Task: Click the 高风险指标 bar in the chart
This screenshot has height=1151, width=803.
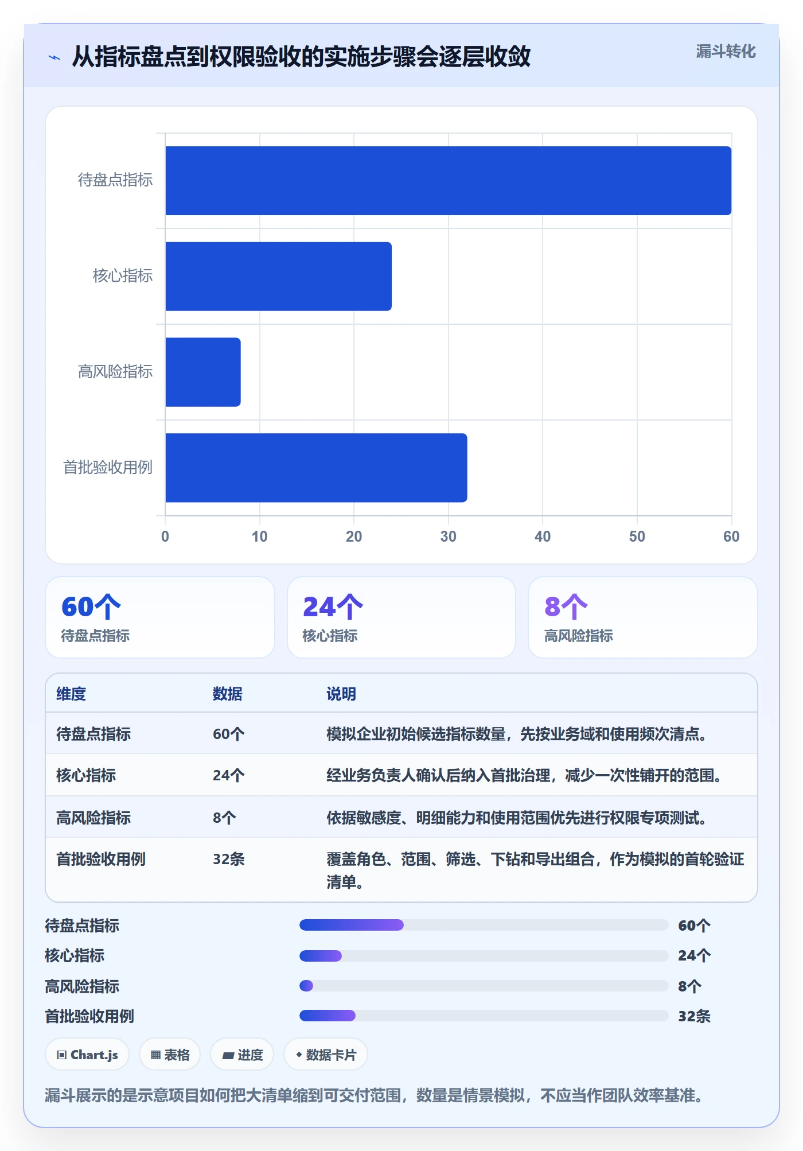Action: click(203, 372)
